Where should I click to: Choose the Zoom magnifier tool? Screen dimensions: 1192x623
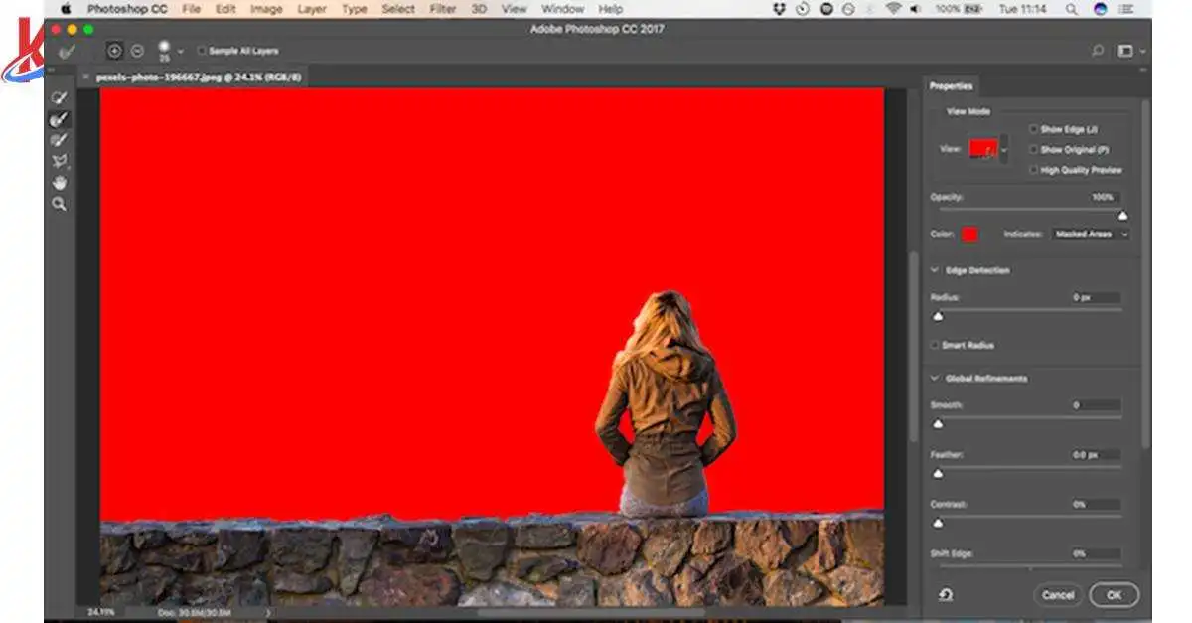point(60,204)
